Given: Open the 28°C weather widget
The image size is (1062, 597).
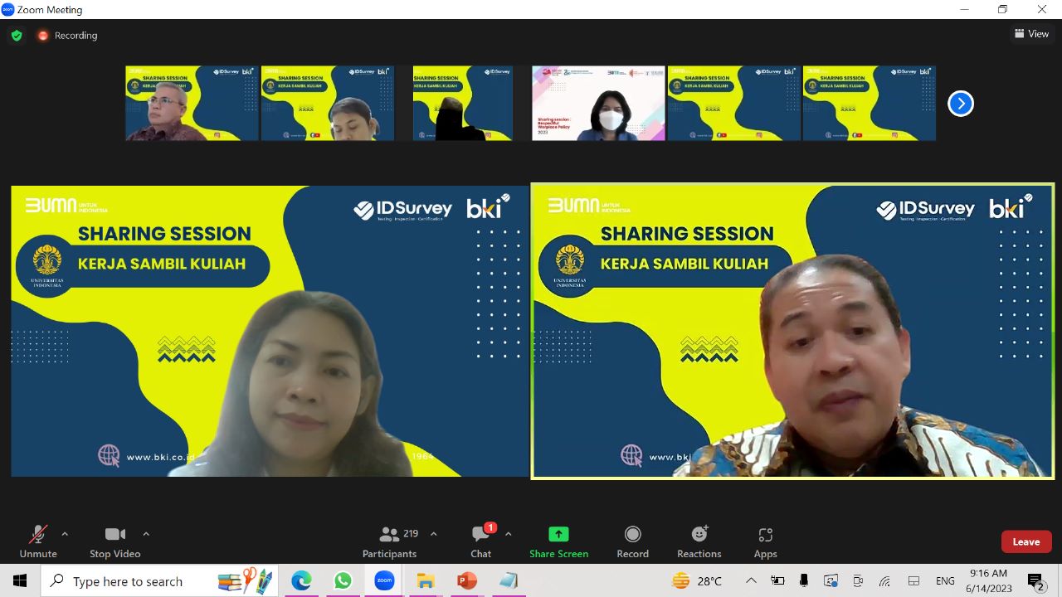Looking at the screenshot, I should [x=697, y=581].
